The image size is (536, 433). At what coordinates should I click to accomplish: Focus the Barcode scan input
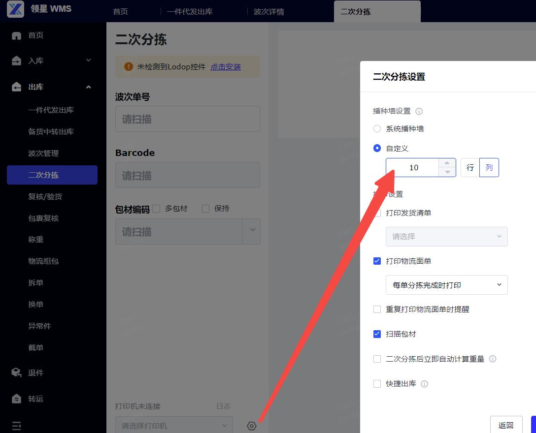188,175
